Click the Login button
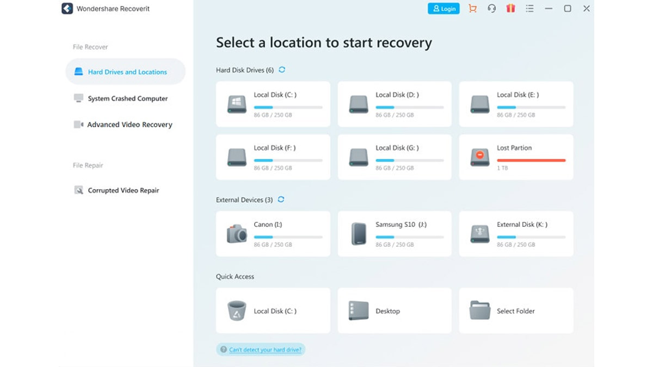Screen dimensions: 653x367 coord(444,9)
